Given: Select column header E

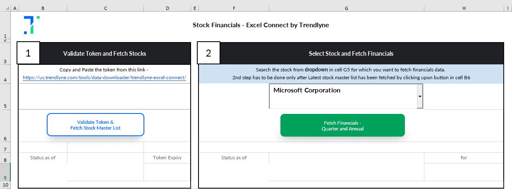Looking at the screenshot, I should tap(195, 8).
